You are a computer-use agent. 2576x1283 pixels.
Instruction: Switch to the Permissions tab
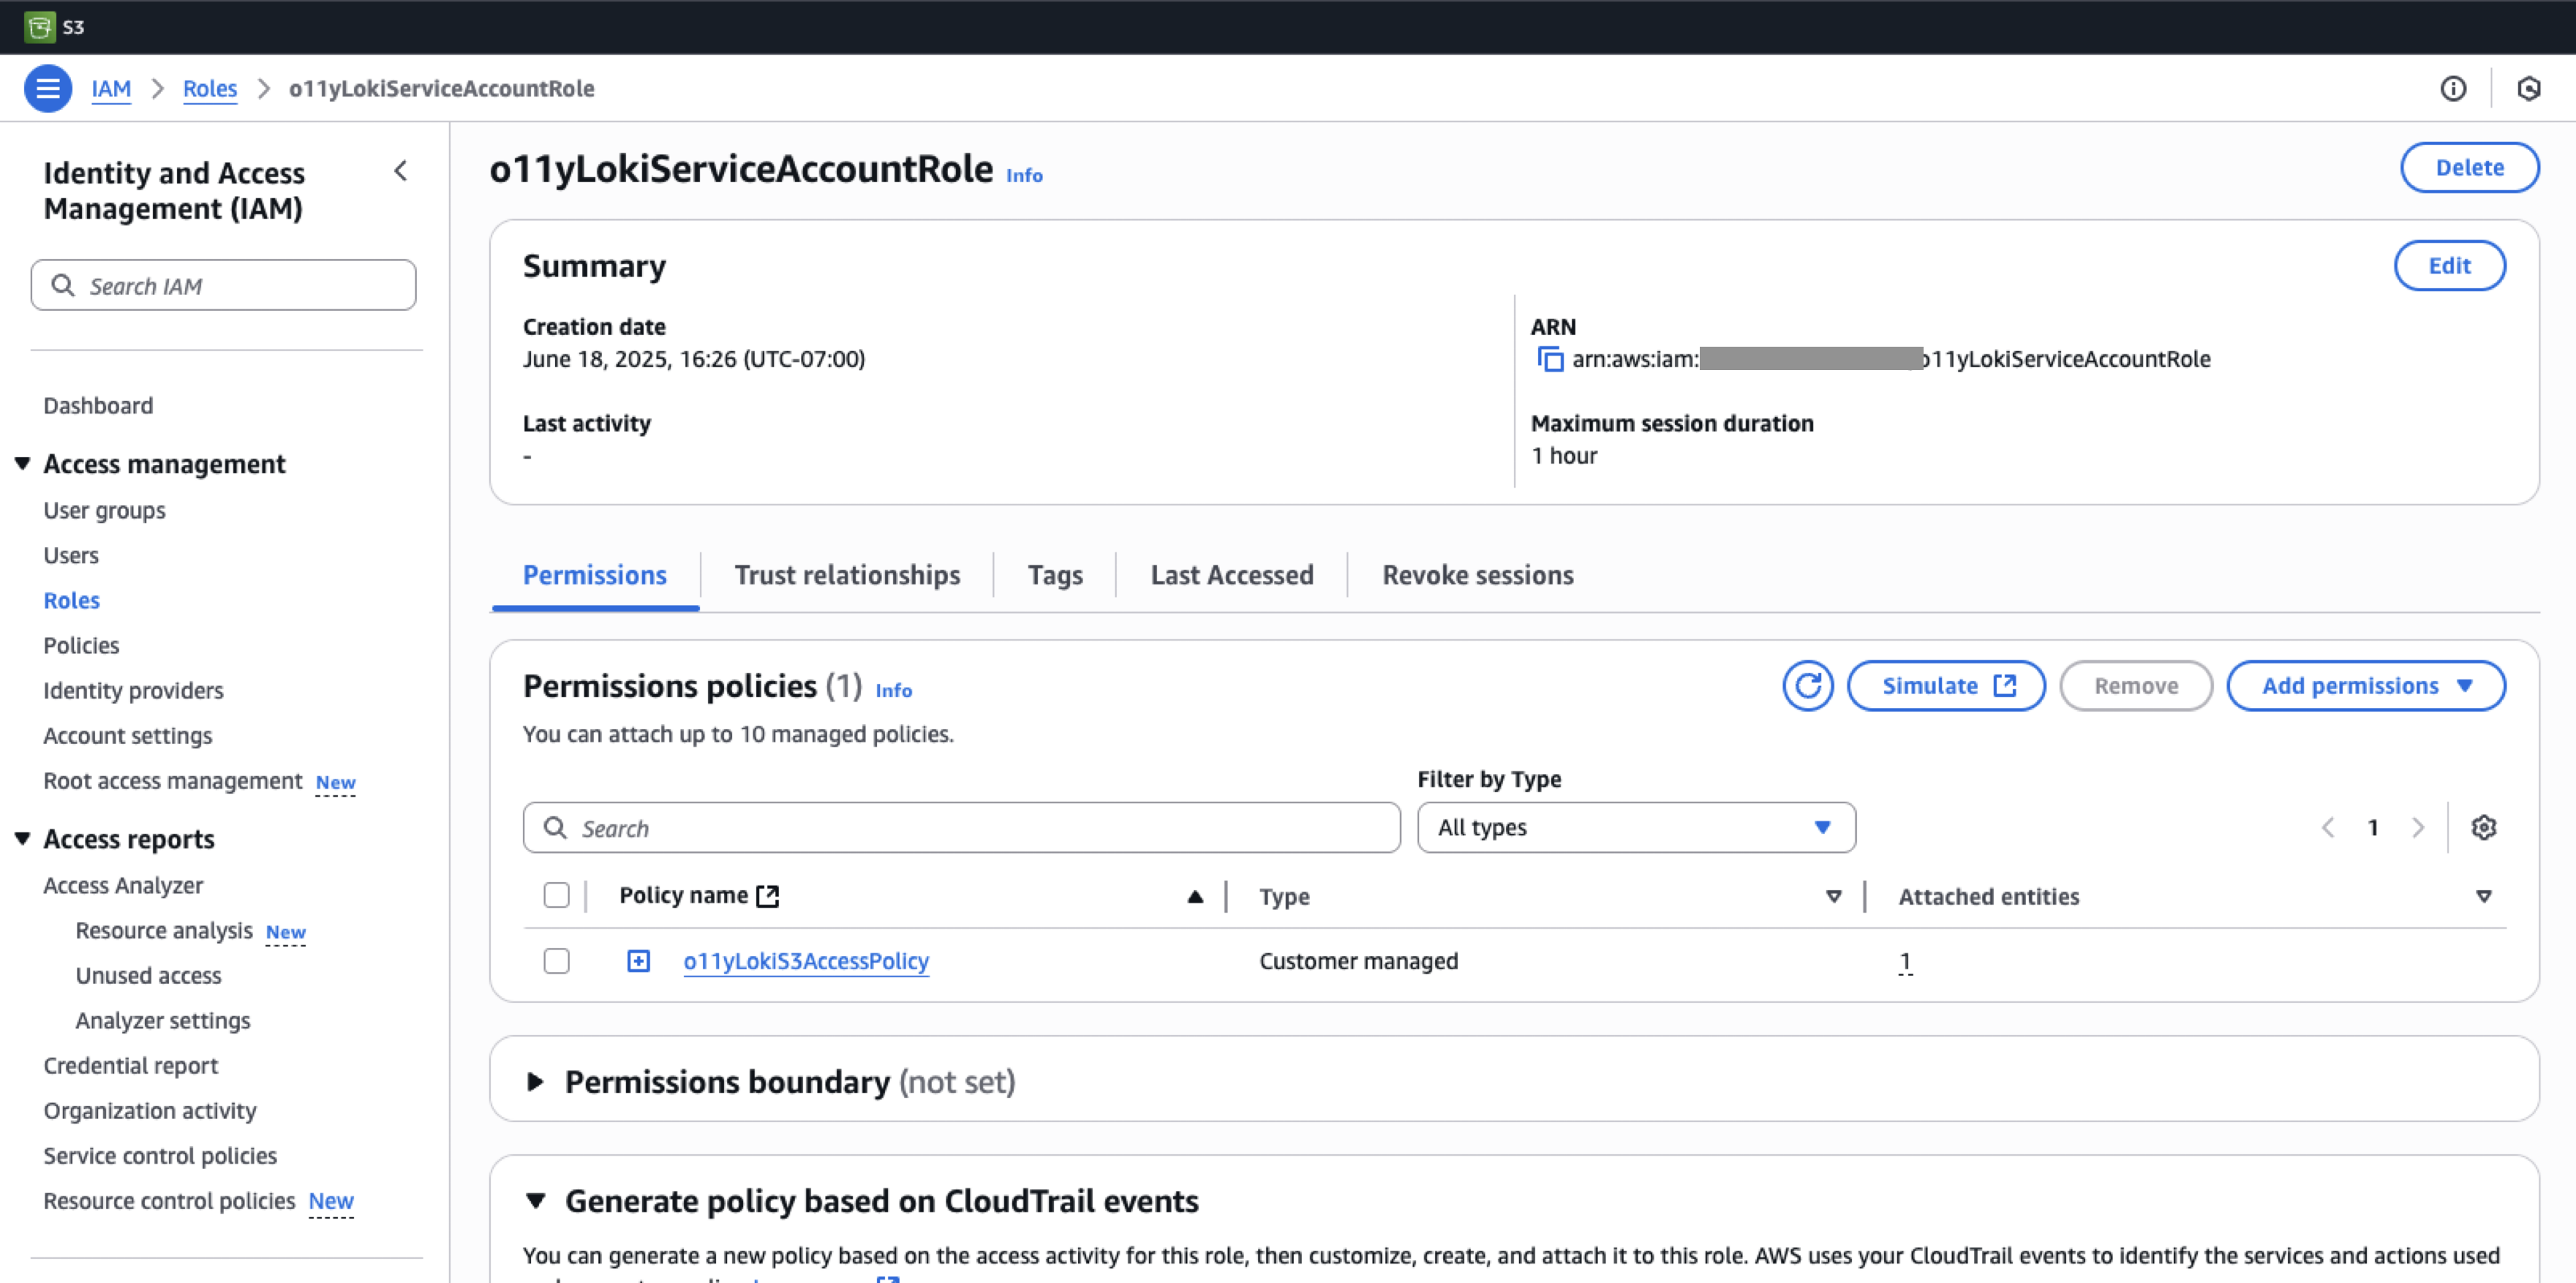click(595, 575)
